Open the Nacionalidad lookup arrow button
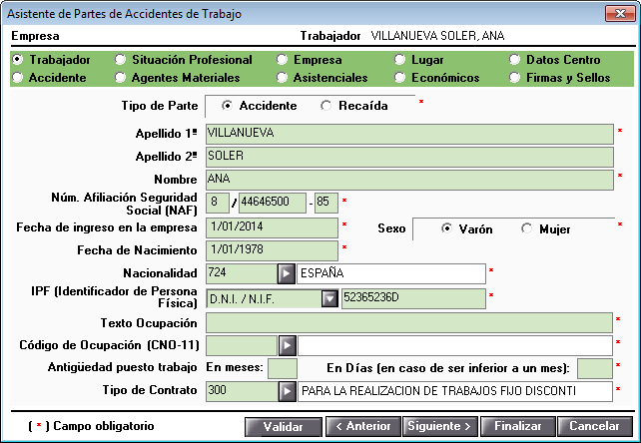Image resolution: width=641 pixels, height=443 pixels. click(x=287, y=273)
